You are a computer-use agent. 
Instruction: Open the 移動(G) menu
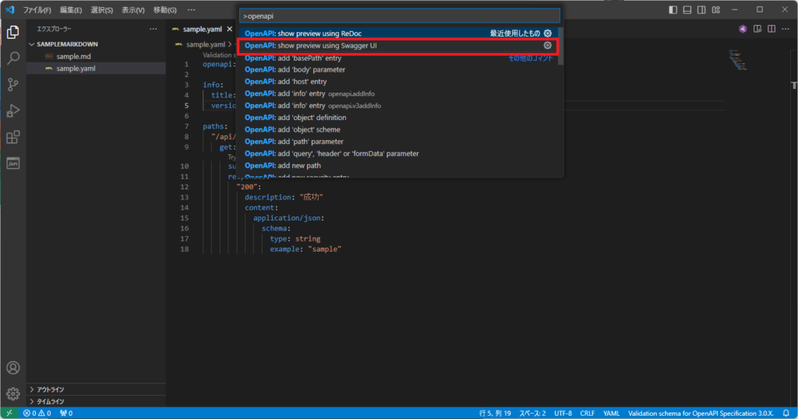click(x=165, y=9)
